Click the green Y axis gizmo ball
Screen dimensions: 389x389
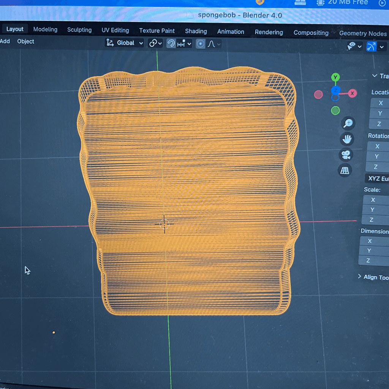335,77
